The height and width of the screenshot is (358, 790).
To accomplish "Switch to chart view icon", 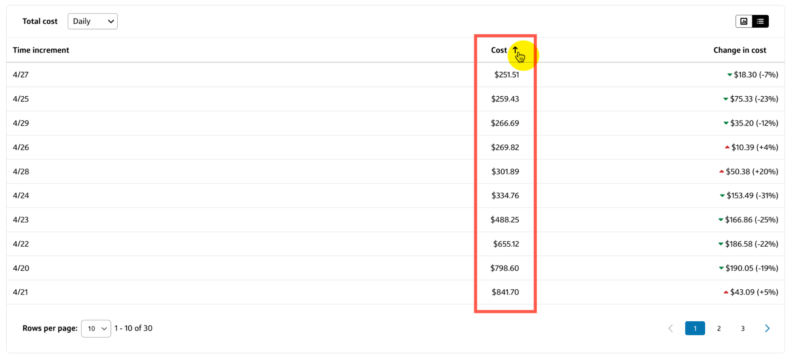I will point(744,21).
